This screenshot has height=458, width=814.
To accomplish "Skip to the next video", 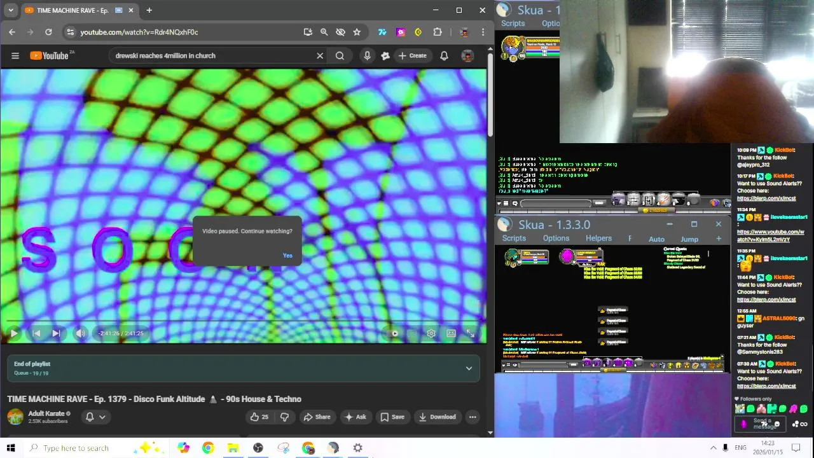I will pos(56,333).
